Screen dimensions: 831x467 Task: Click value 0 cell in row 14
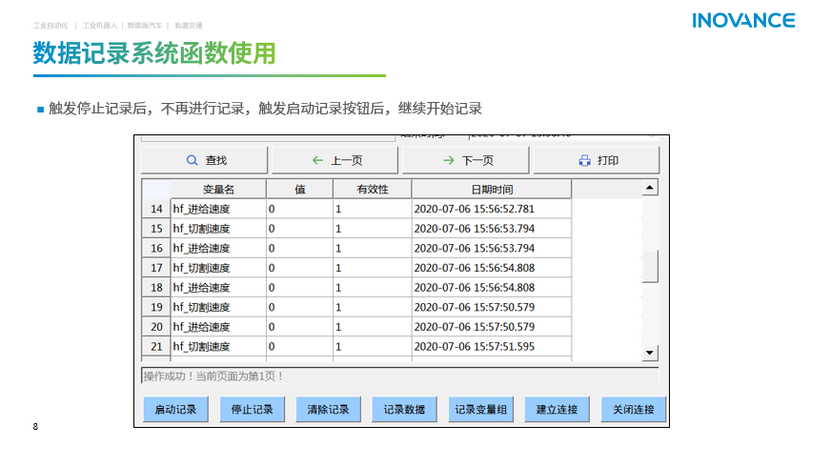point(300,209)
